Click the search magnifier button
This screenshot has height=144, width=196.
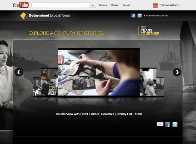(93, 5)
